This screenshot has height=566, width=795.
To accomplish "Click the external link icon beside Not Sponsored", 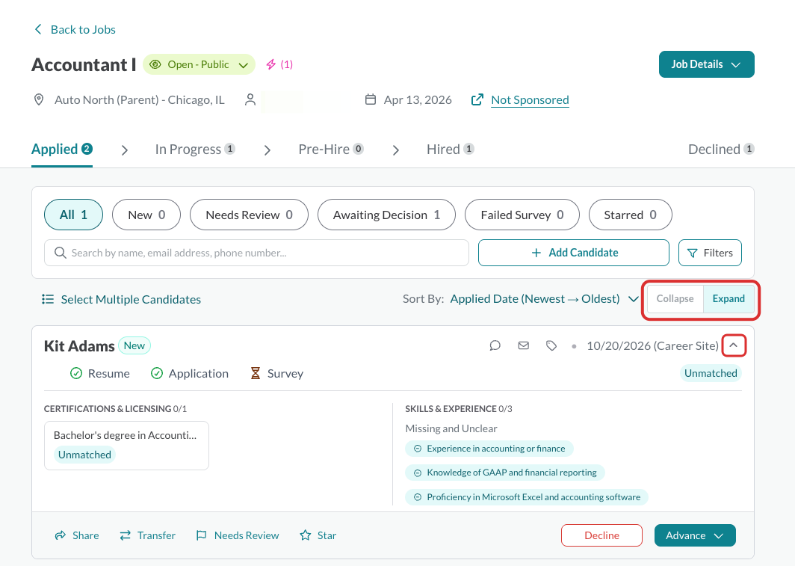I will point(477,99).
